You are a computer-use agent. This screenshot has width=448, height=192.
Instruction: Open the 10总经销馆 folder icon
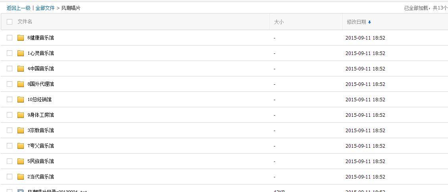(21, 99)
